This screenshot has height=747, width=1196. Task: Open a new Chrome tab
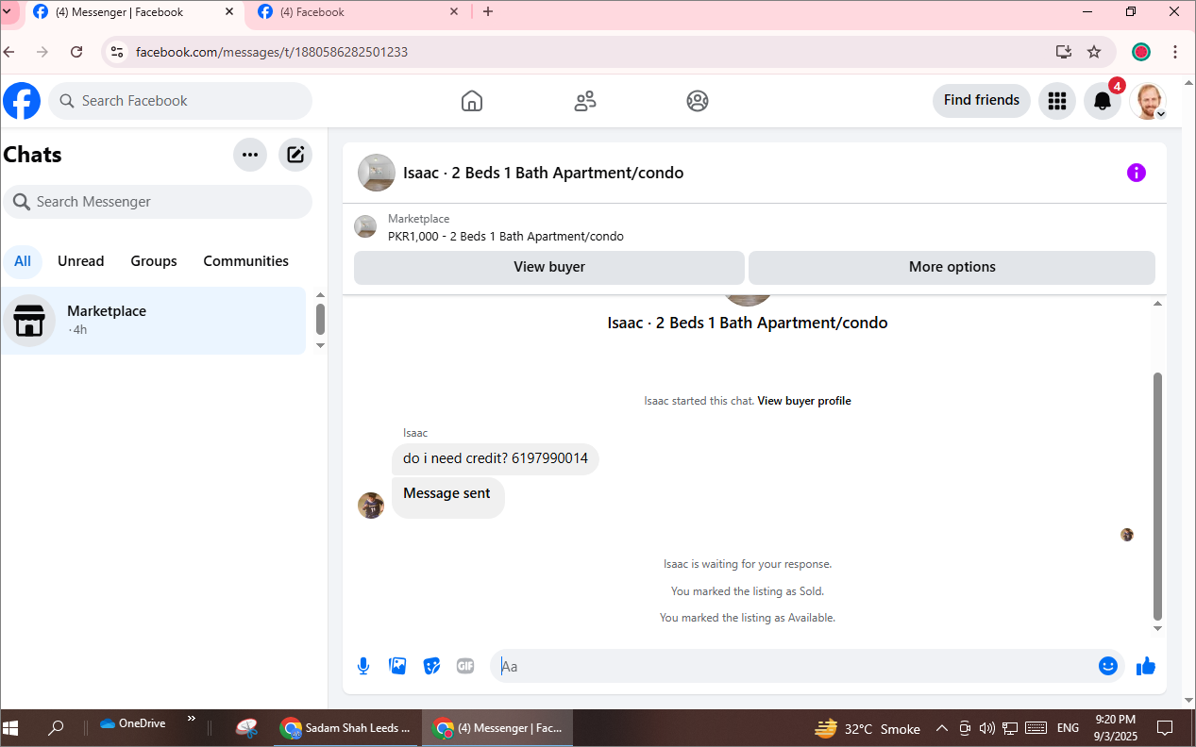click(488, 12)
